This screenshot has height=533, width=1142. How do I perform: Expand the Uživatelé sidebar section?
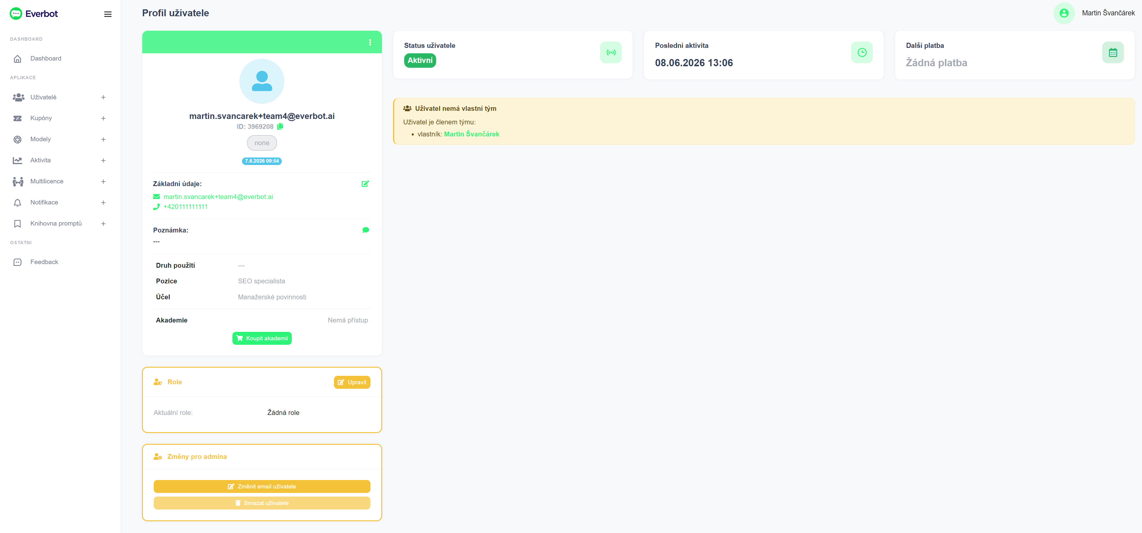(103, 98)
